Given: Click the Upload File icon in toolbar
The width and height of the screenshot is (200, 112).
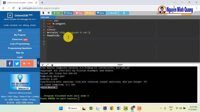Looking at the screenshot, I should pyautogui.click(x=49, y=13).
